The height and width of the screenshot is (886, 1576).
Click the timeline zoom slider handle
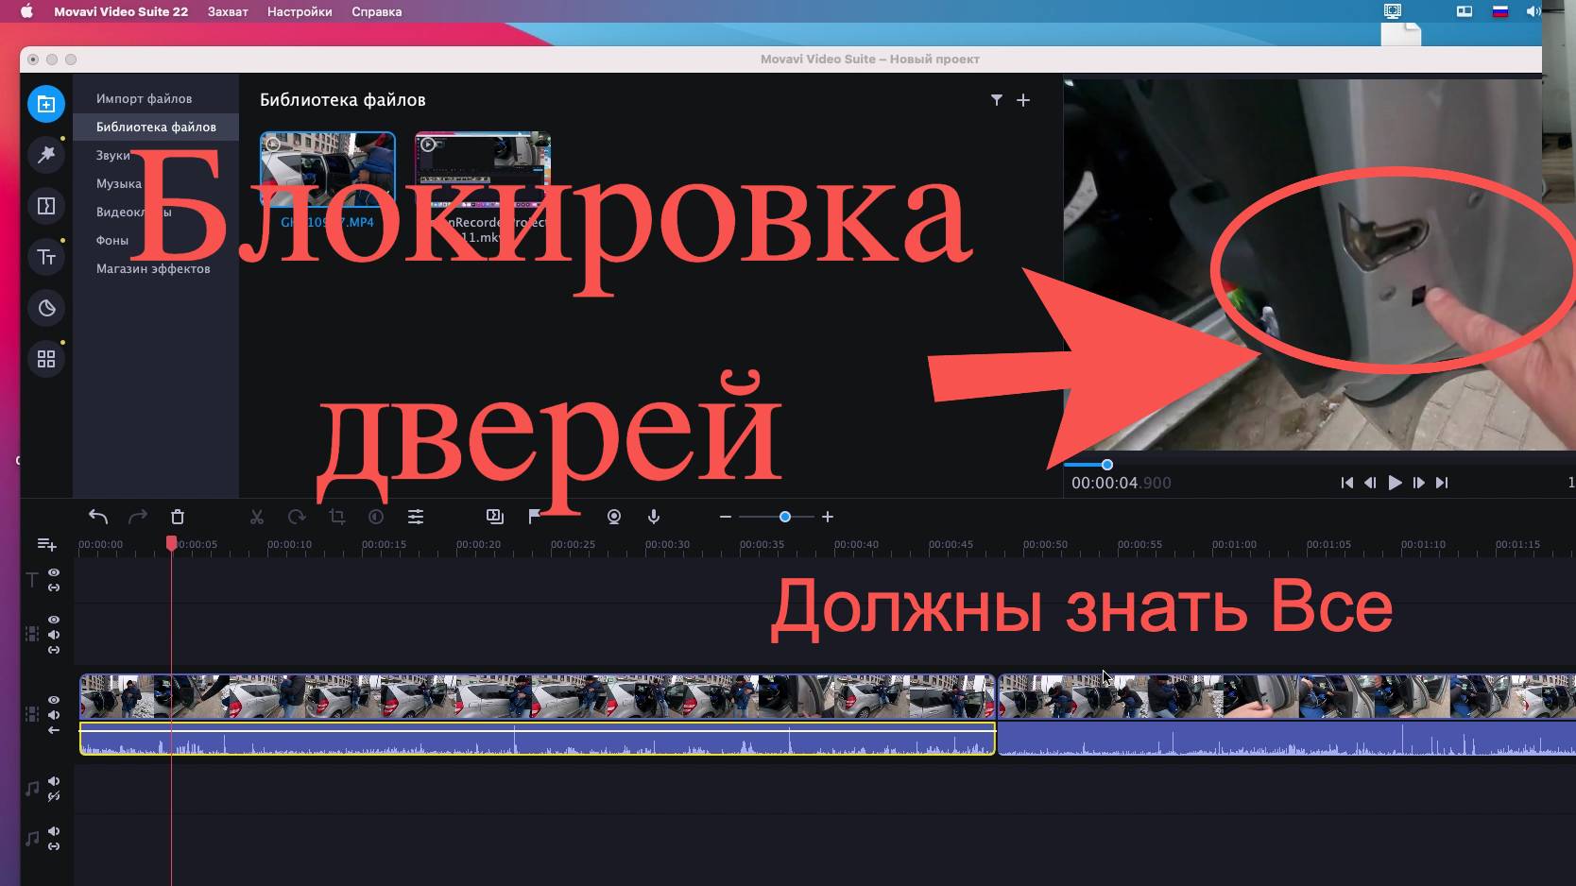[785, 517]
